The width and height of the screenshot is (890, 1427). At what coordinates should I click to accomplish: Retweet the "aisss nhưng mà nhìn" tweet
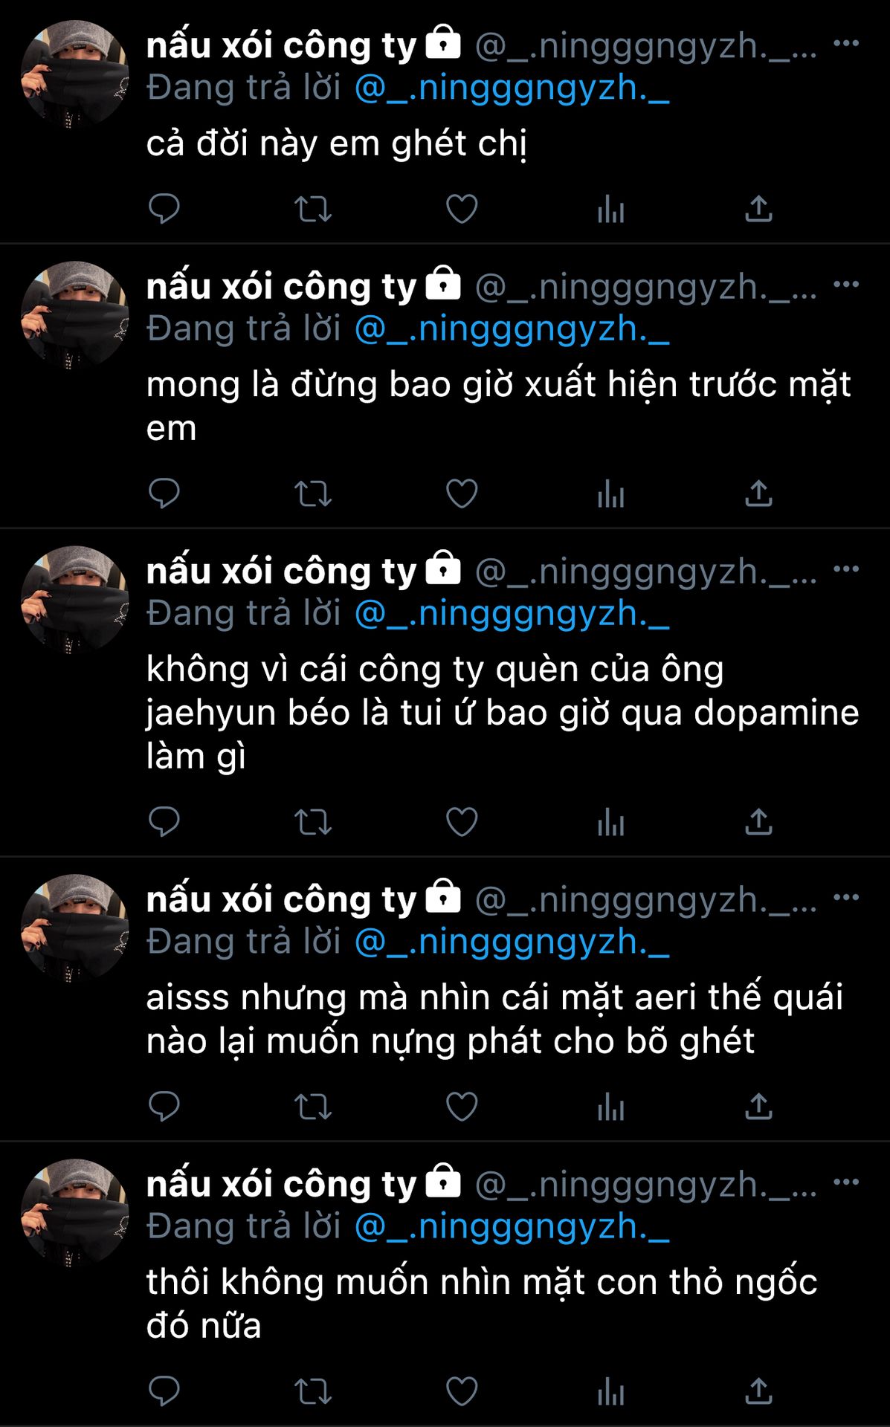[312, 1107]
